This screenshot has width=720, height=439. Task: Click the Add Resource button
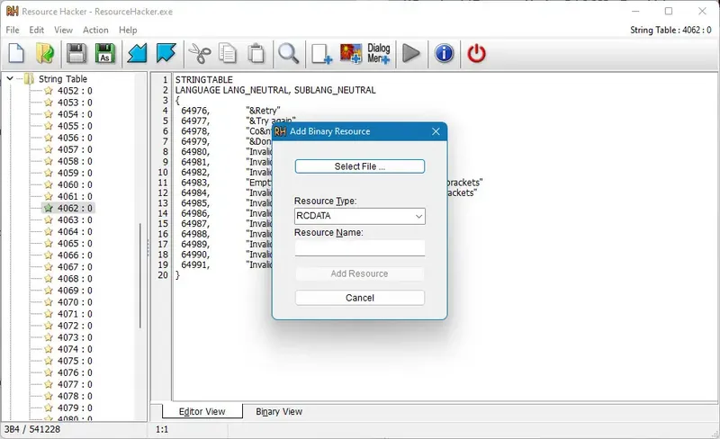(x=359, y=273)
